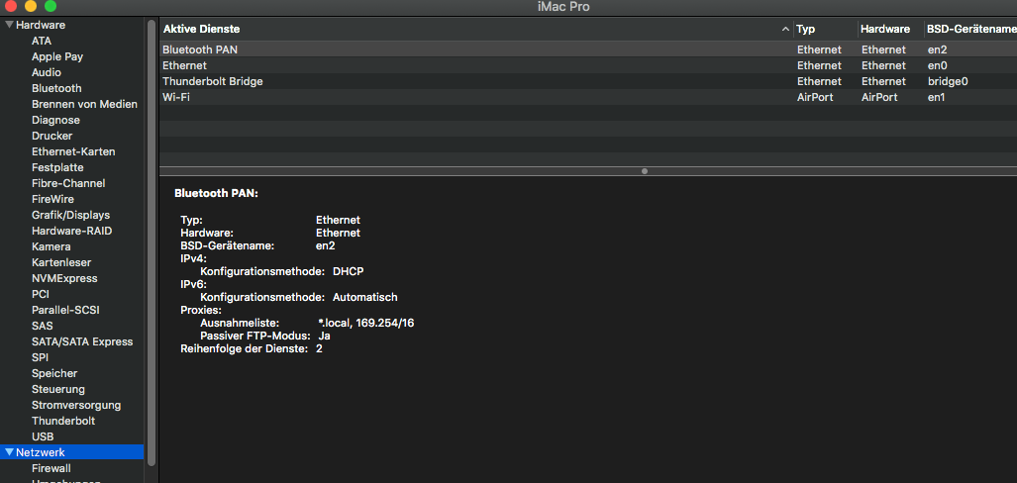
Task: Select SAS in the sidebar
Action: tap(43, 326)
